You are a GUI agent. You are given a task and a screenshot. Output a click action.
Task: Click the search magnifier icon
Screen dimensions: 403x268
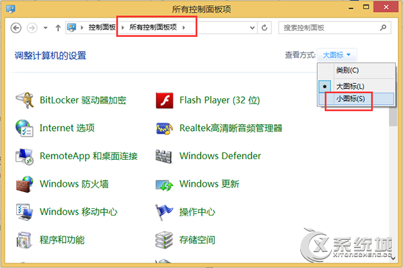[383, 28]
